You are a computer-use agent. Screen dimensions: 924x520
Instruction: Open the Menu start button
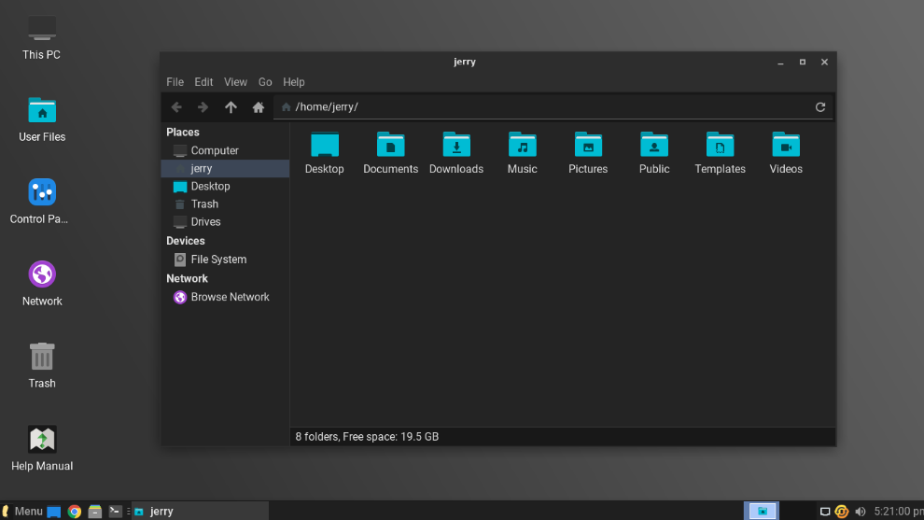22,512
